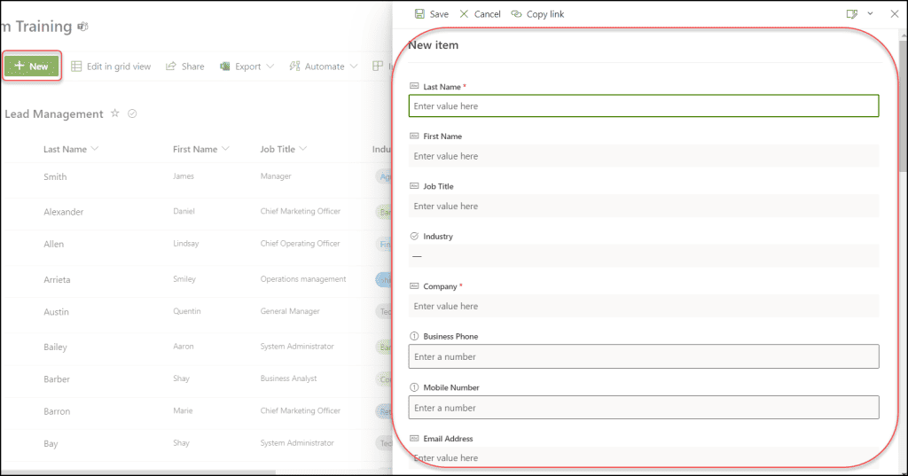Screen dimensions: 908x476
Task: Close the New item panel
Action: click(x=894, y=14)
